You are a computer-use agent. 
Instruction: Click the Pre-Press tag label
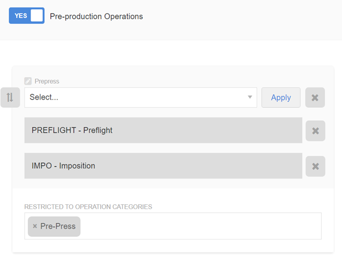coord(58,227)
